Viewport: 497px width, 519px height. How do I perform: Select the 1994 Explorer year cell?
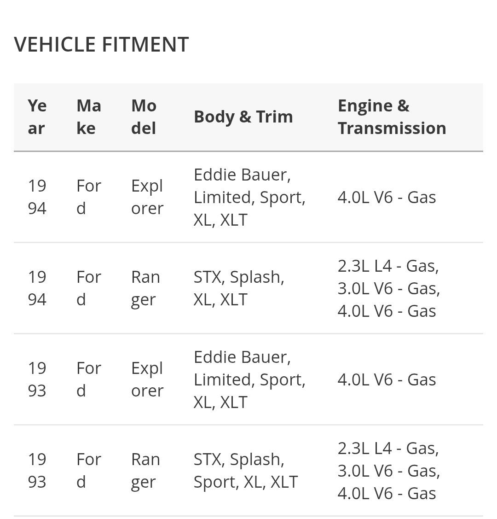[37, 197]
